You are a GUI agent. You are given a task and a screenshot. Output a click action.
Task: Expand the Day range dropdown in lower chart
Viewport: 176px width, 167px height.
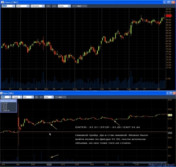click(x=28, y=97)
